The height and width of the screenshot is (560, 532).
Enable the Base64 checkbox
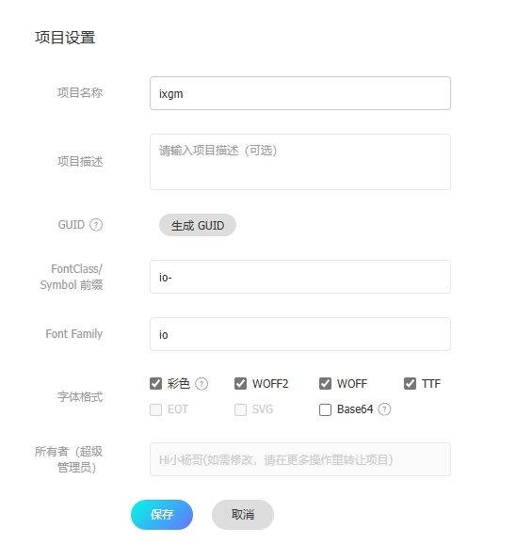325,409
